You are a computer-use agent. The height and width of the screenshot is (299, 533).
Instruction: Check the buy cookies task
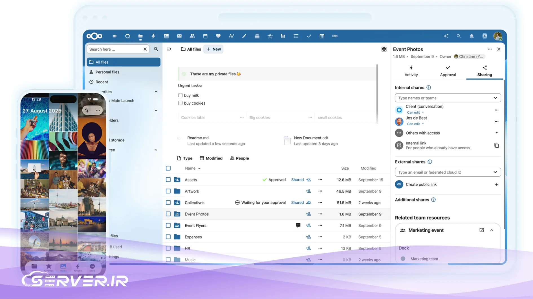[180, 103]
